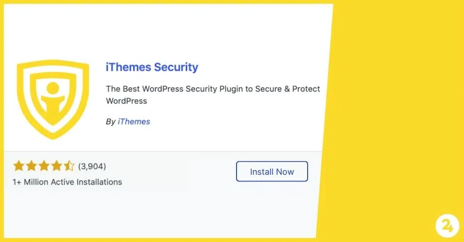Visit the iThemes author link
The width and height of the screenshot is (464, 242).
tap(134, 121)
